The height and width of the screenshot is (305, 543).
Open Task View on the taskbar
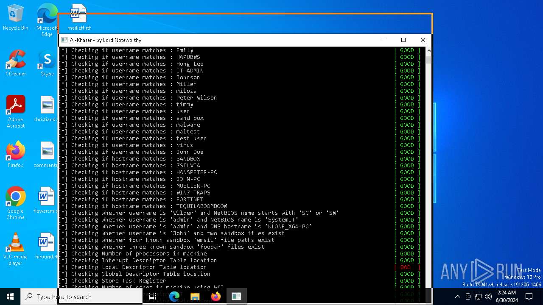[153, 297]
